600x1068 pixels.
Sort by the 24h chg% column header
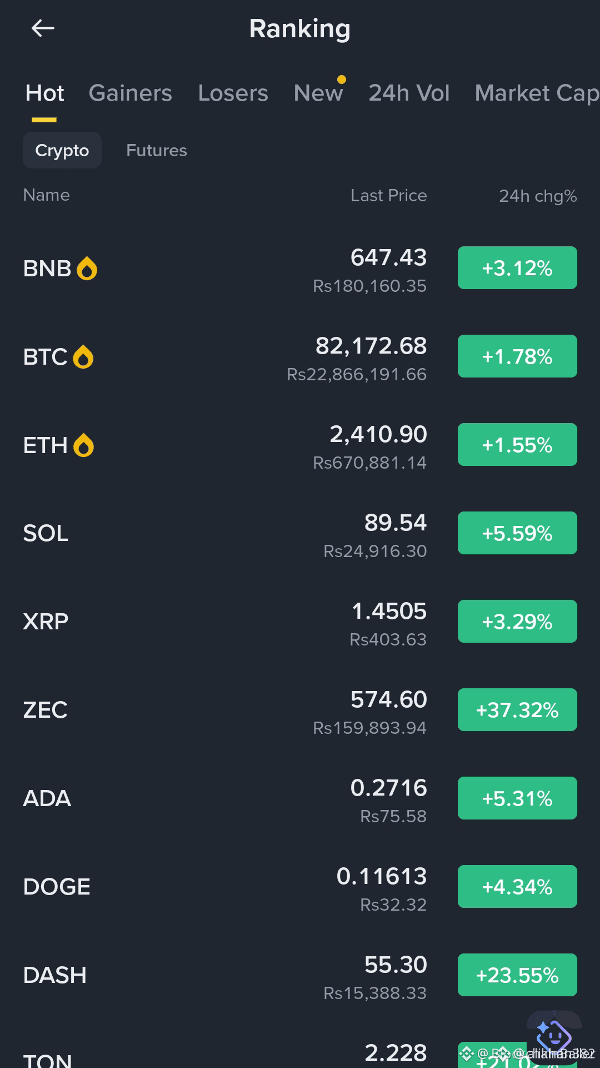[538, 196]
